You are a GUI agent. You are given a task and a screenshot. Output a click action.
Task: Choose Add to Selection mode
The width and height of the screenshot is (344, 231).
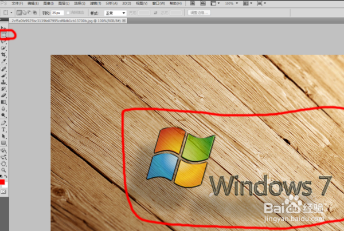point(24,13)
